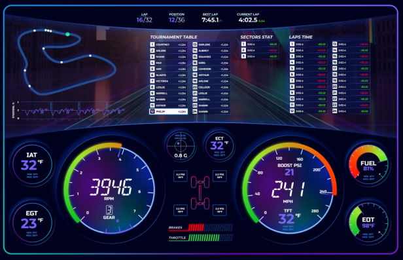Click the steering percentage graph

point(69,110)
